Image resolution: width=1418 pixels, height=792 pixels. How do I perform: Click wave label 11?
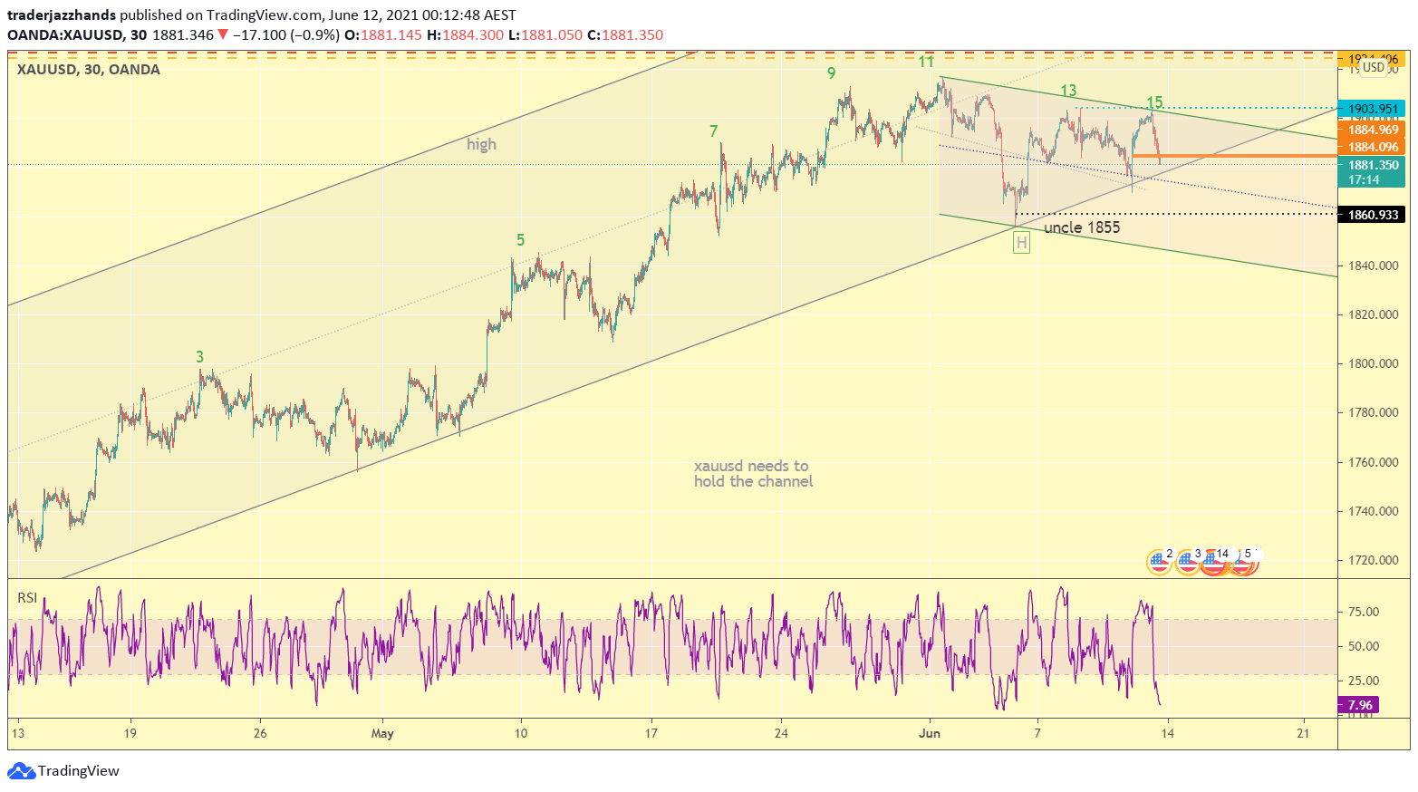click(925, 62)
